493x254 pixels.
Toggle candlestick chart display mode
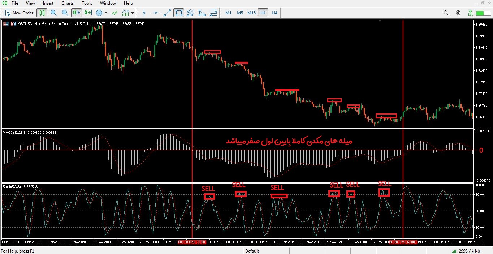click(x=42, y=13)
